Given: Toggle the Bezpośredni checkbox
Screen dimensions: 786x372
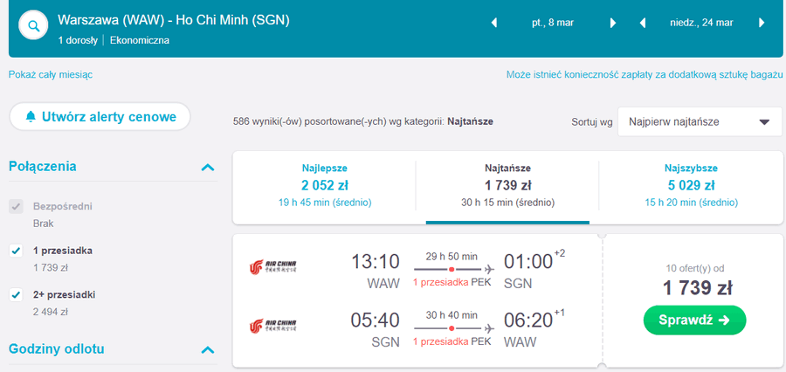Looking at the screenshot, I should pos(16,206).
